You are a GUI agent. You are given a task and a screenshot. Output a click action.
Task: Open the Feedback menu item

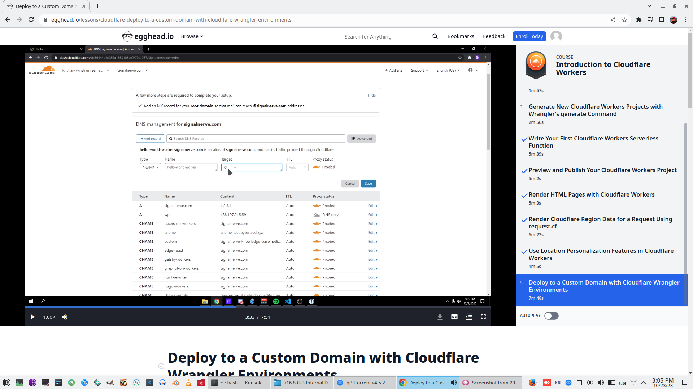494,36
